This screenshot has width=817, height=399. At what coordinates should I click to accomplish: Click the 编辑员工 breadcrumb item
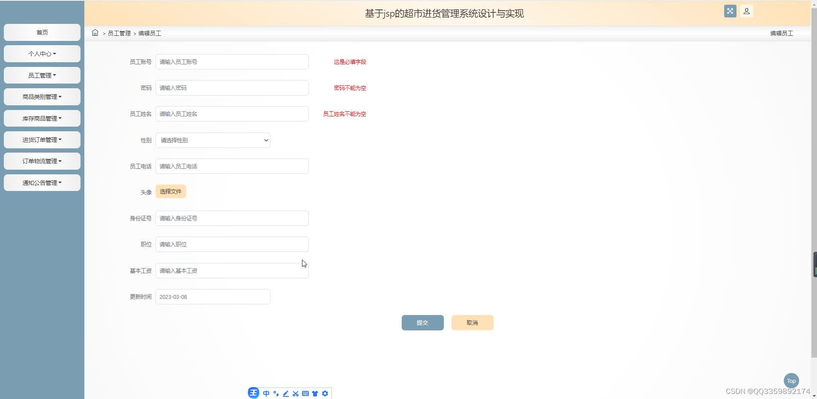[x=150, y=33]
